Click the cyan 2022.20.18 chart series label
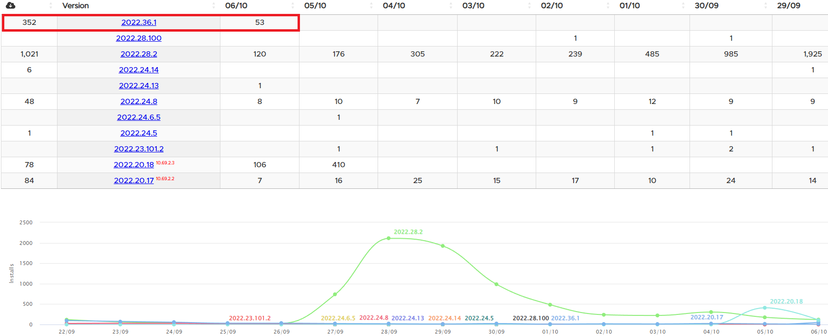Viewport: 828px width, 336px height. [x=786, y=301]
